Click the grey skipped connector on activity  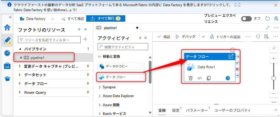[237, 57]
